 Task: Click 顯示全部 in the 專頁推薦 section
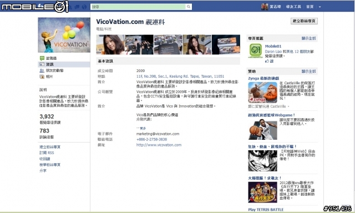coord(308,38)
